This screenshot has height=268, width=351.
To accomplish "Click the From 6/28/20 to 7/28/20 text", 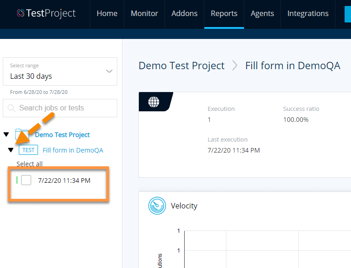I will (x=39, y=92).
